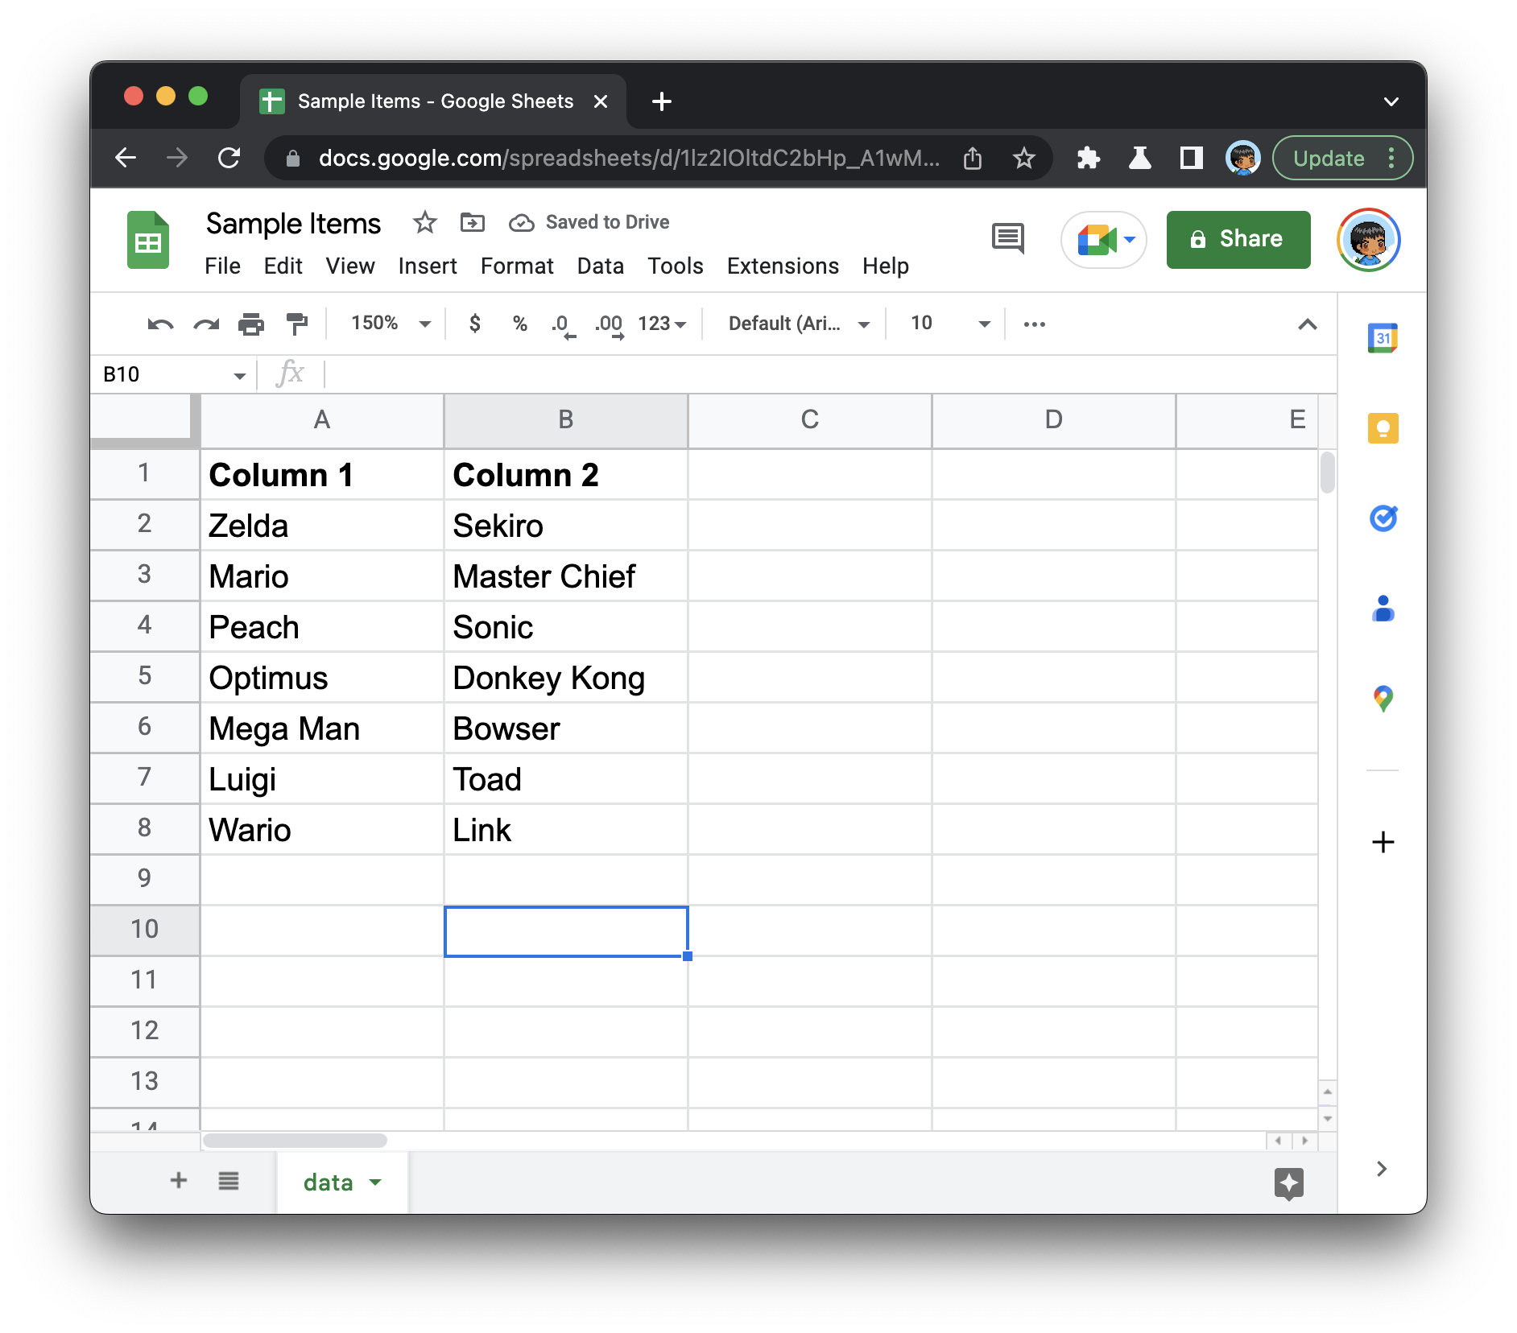
Task: Click the green Share button
Action: point(1238,239)
